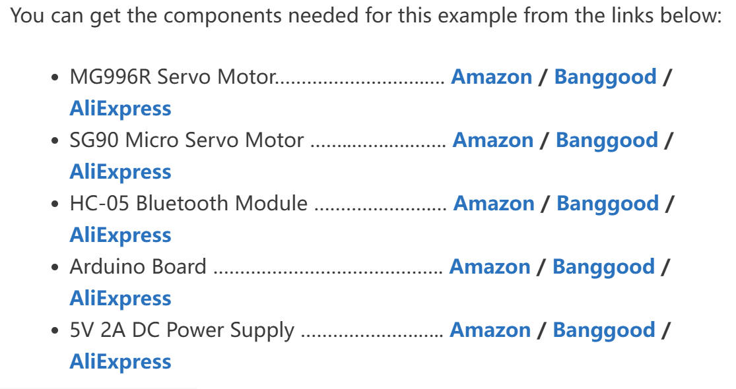Click the SG90 Micro Servo Motor item text
The image size is (736, 389).
tap(187, 140)
